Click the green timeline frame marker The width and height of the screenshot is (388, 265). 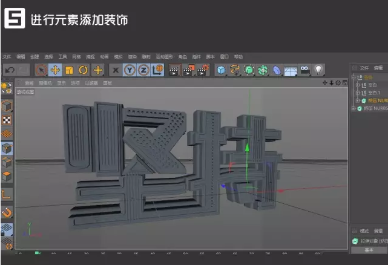[x=37, y=253]
